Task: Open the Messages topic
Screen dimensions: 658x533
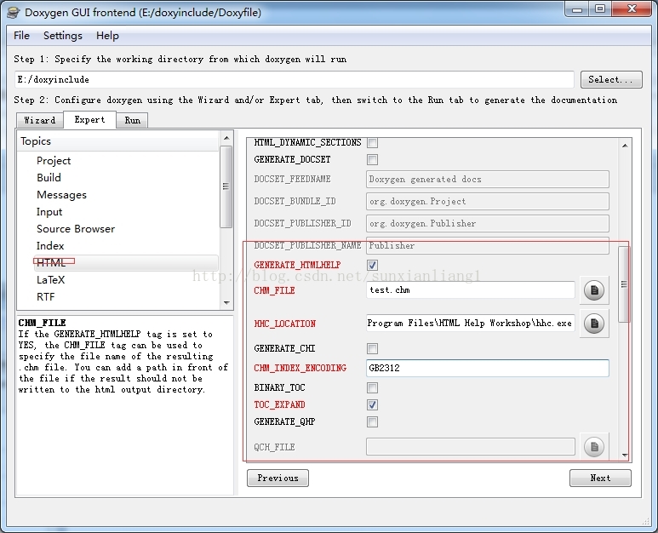Action: click(x=61, y=195)
